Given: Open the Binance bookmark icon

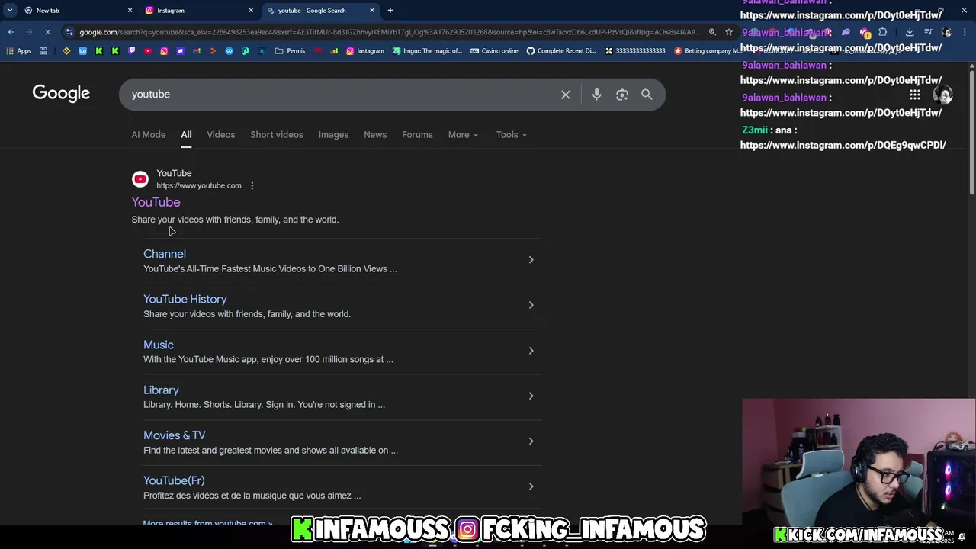Looking at the screenshot, I should pyautogui.click(x=66, y=51).
